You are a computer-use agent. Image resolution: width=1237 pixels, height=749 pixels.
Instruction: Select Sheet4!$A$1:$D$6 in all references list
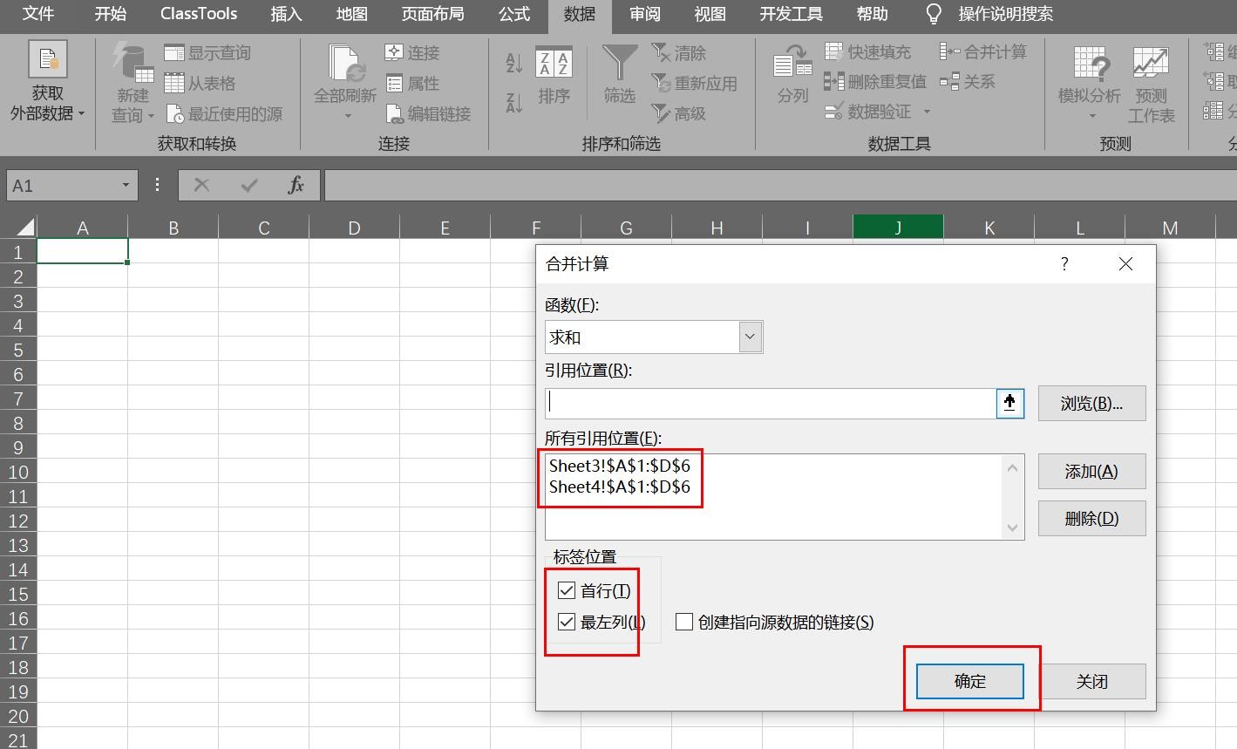619,487
